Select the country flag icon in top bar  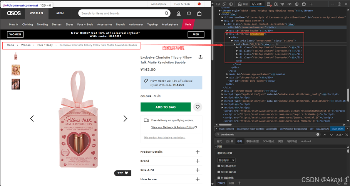click(199, 4)
